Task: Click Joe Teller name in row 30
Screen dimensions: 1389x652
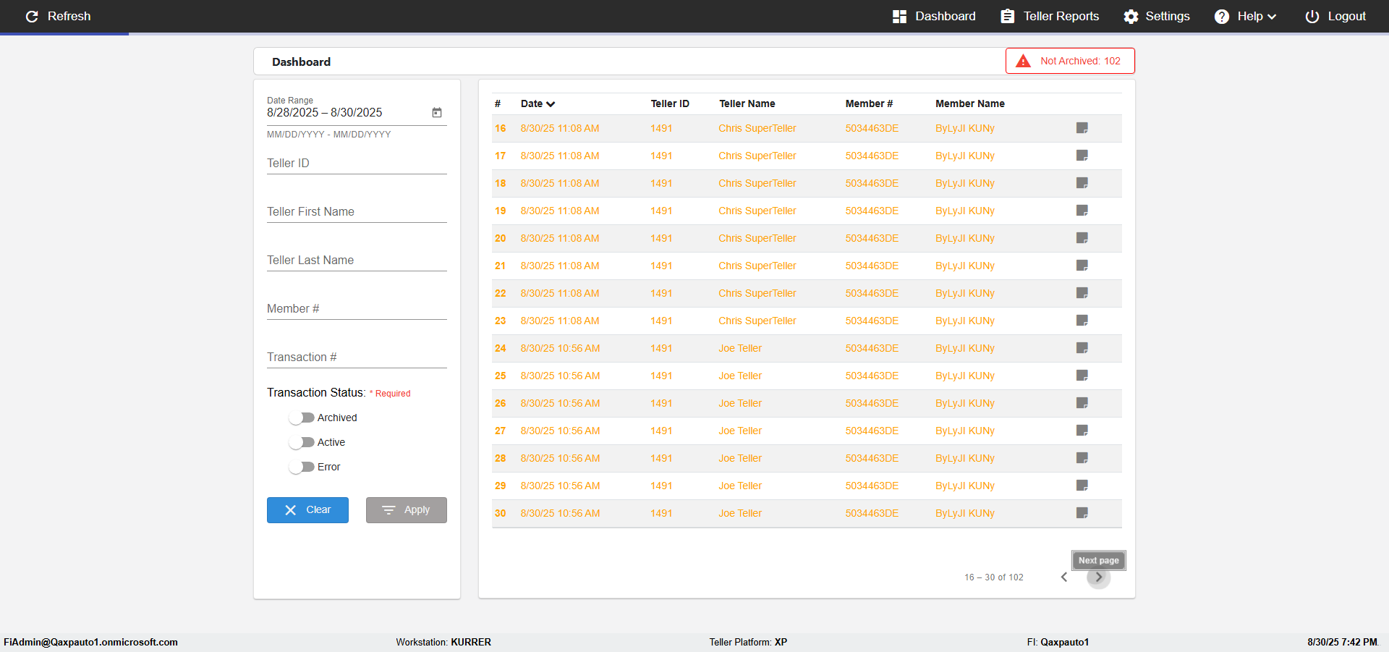Action: (x=740, y=513)
